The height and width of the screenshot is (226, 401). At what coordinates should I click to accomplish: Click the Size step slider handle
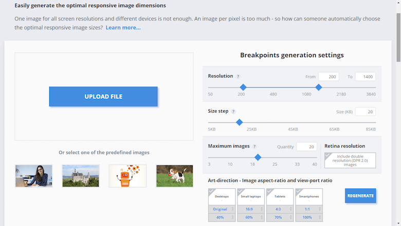pos(239,122)
